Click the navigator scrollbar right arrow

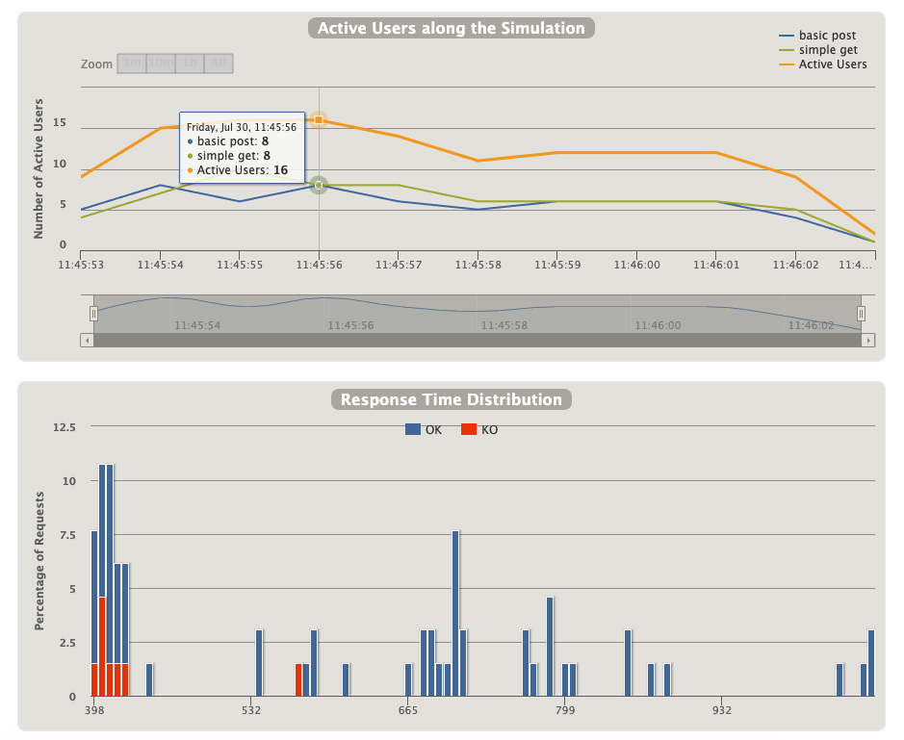click(x=868, y=340)
